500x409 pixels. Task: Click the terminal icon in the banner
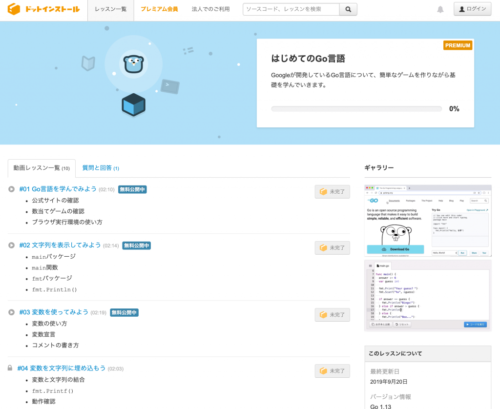tap(170, 86)
